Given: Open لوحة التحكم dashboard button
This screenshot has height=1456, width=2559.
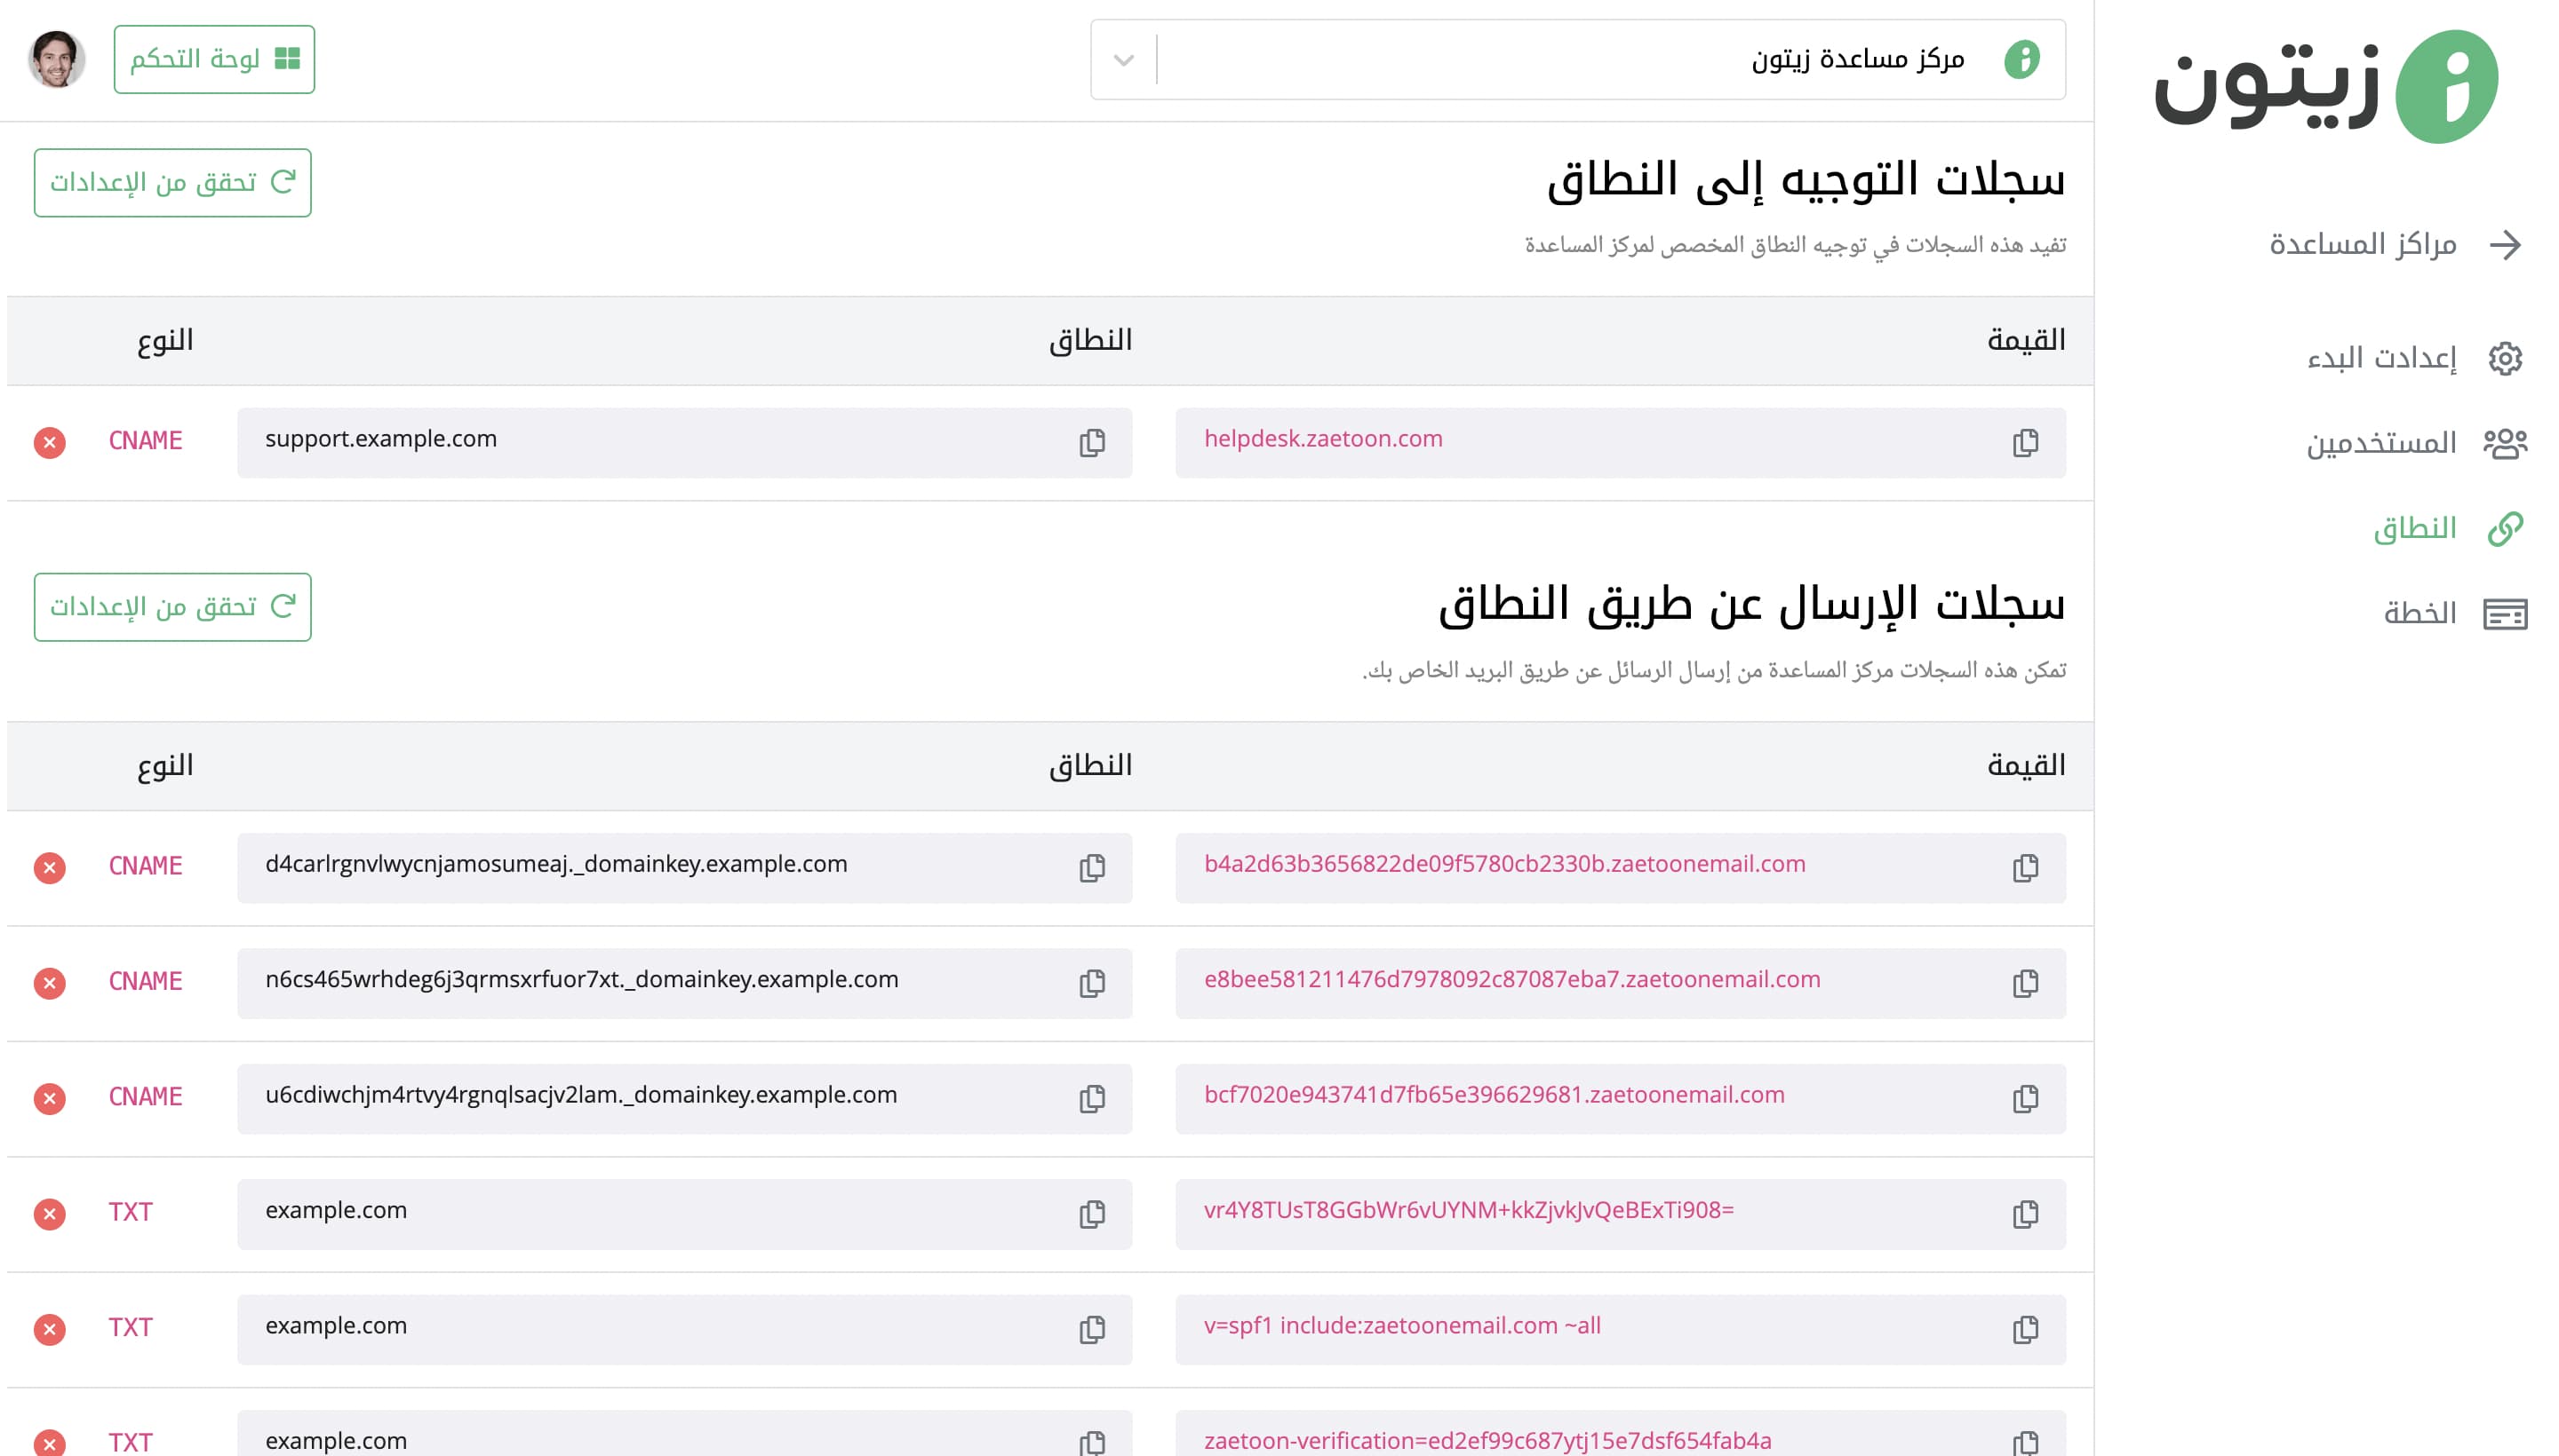Looking at the screenshot, I should click(x=214, y=59).
